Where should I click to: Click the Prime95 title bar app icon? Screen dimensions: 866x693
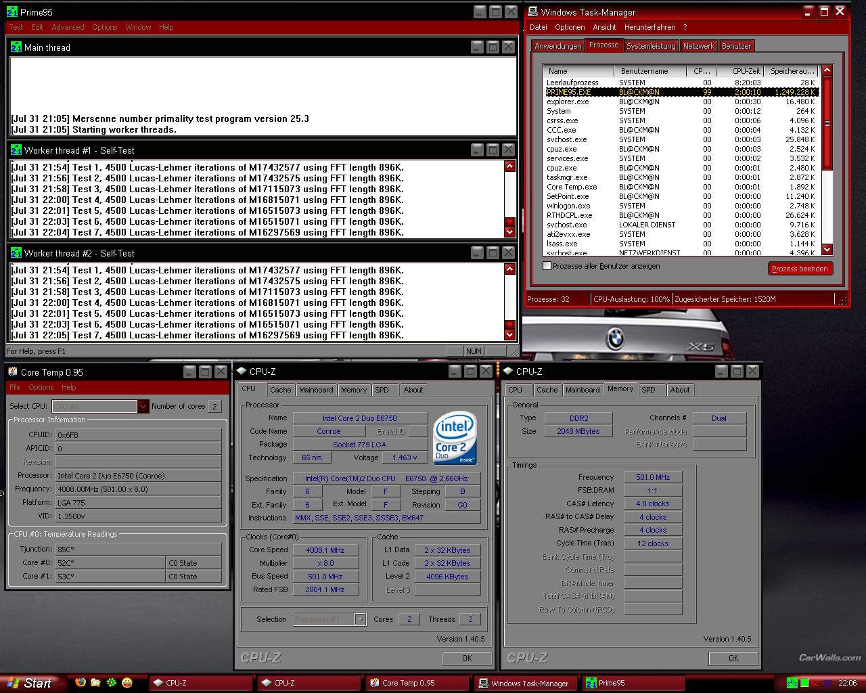click(12, 12)
